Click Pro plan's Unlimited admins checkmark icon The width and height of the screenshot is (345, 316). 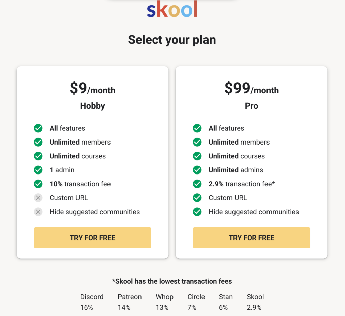point(197,170)
